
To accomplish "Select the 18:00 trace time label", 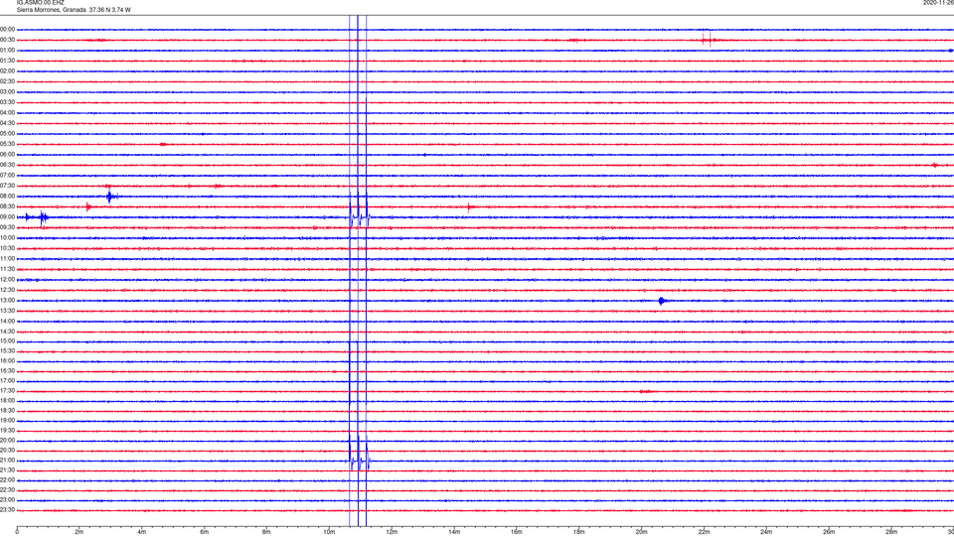I will 7,400.
